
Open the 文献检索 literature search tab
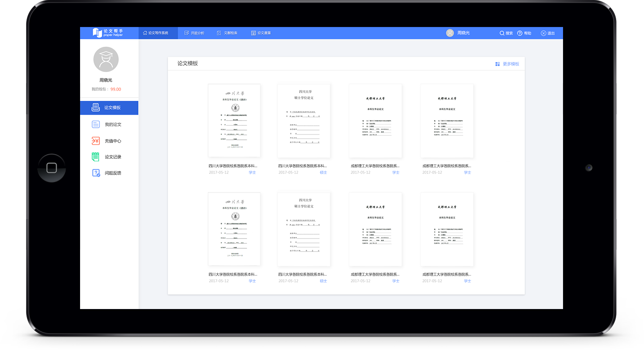[x=227, y=33]
